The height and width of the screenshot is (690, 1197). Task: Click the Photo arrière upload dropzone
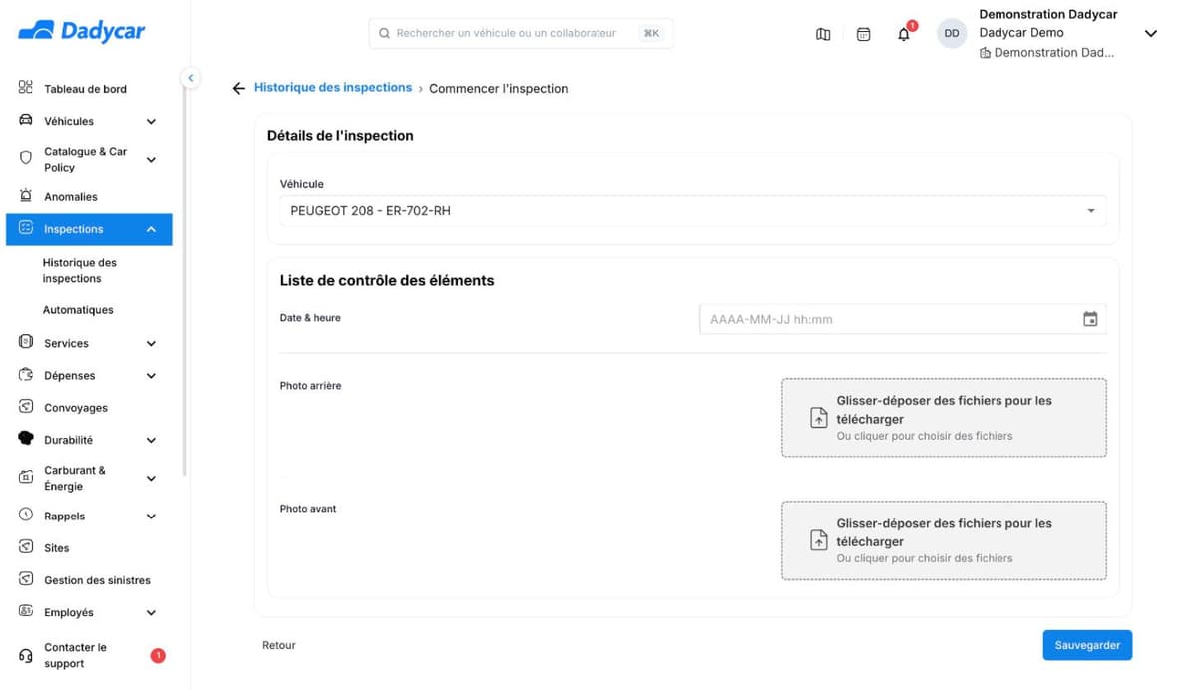pos(944,418)
